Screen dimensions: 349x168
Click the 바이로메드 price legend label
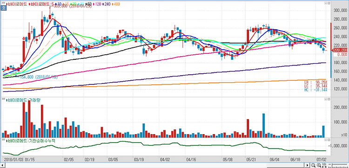tap(17, 4)
